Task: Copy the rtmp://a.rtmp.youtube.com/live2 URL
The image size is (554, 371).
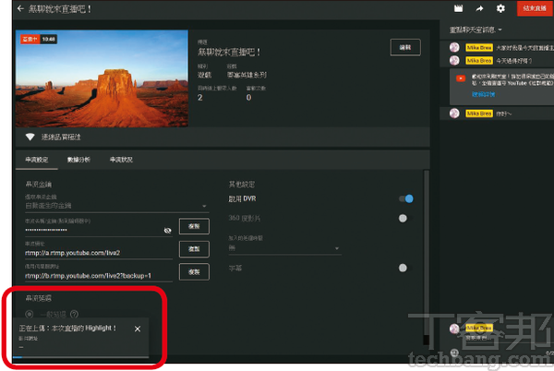Action: click(194, 249)
